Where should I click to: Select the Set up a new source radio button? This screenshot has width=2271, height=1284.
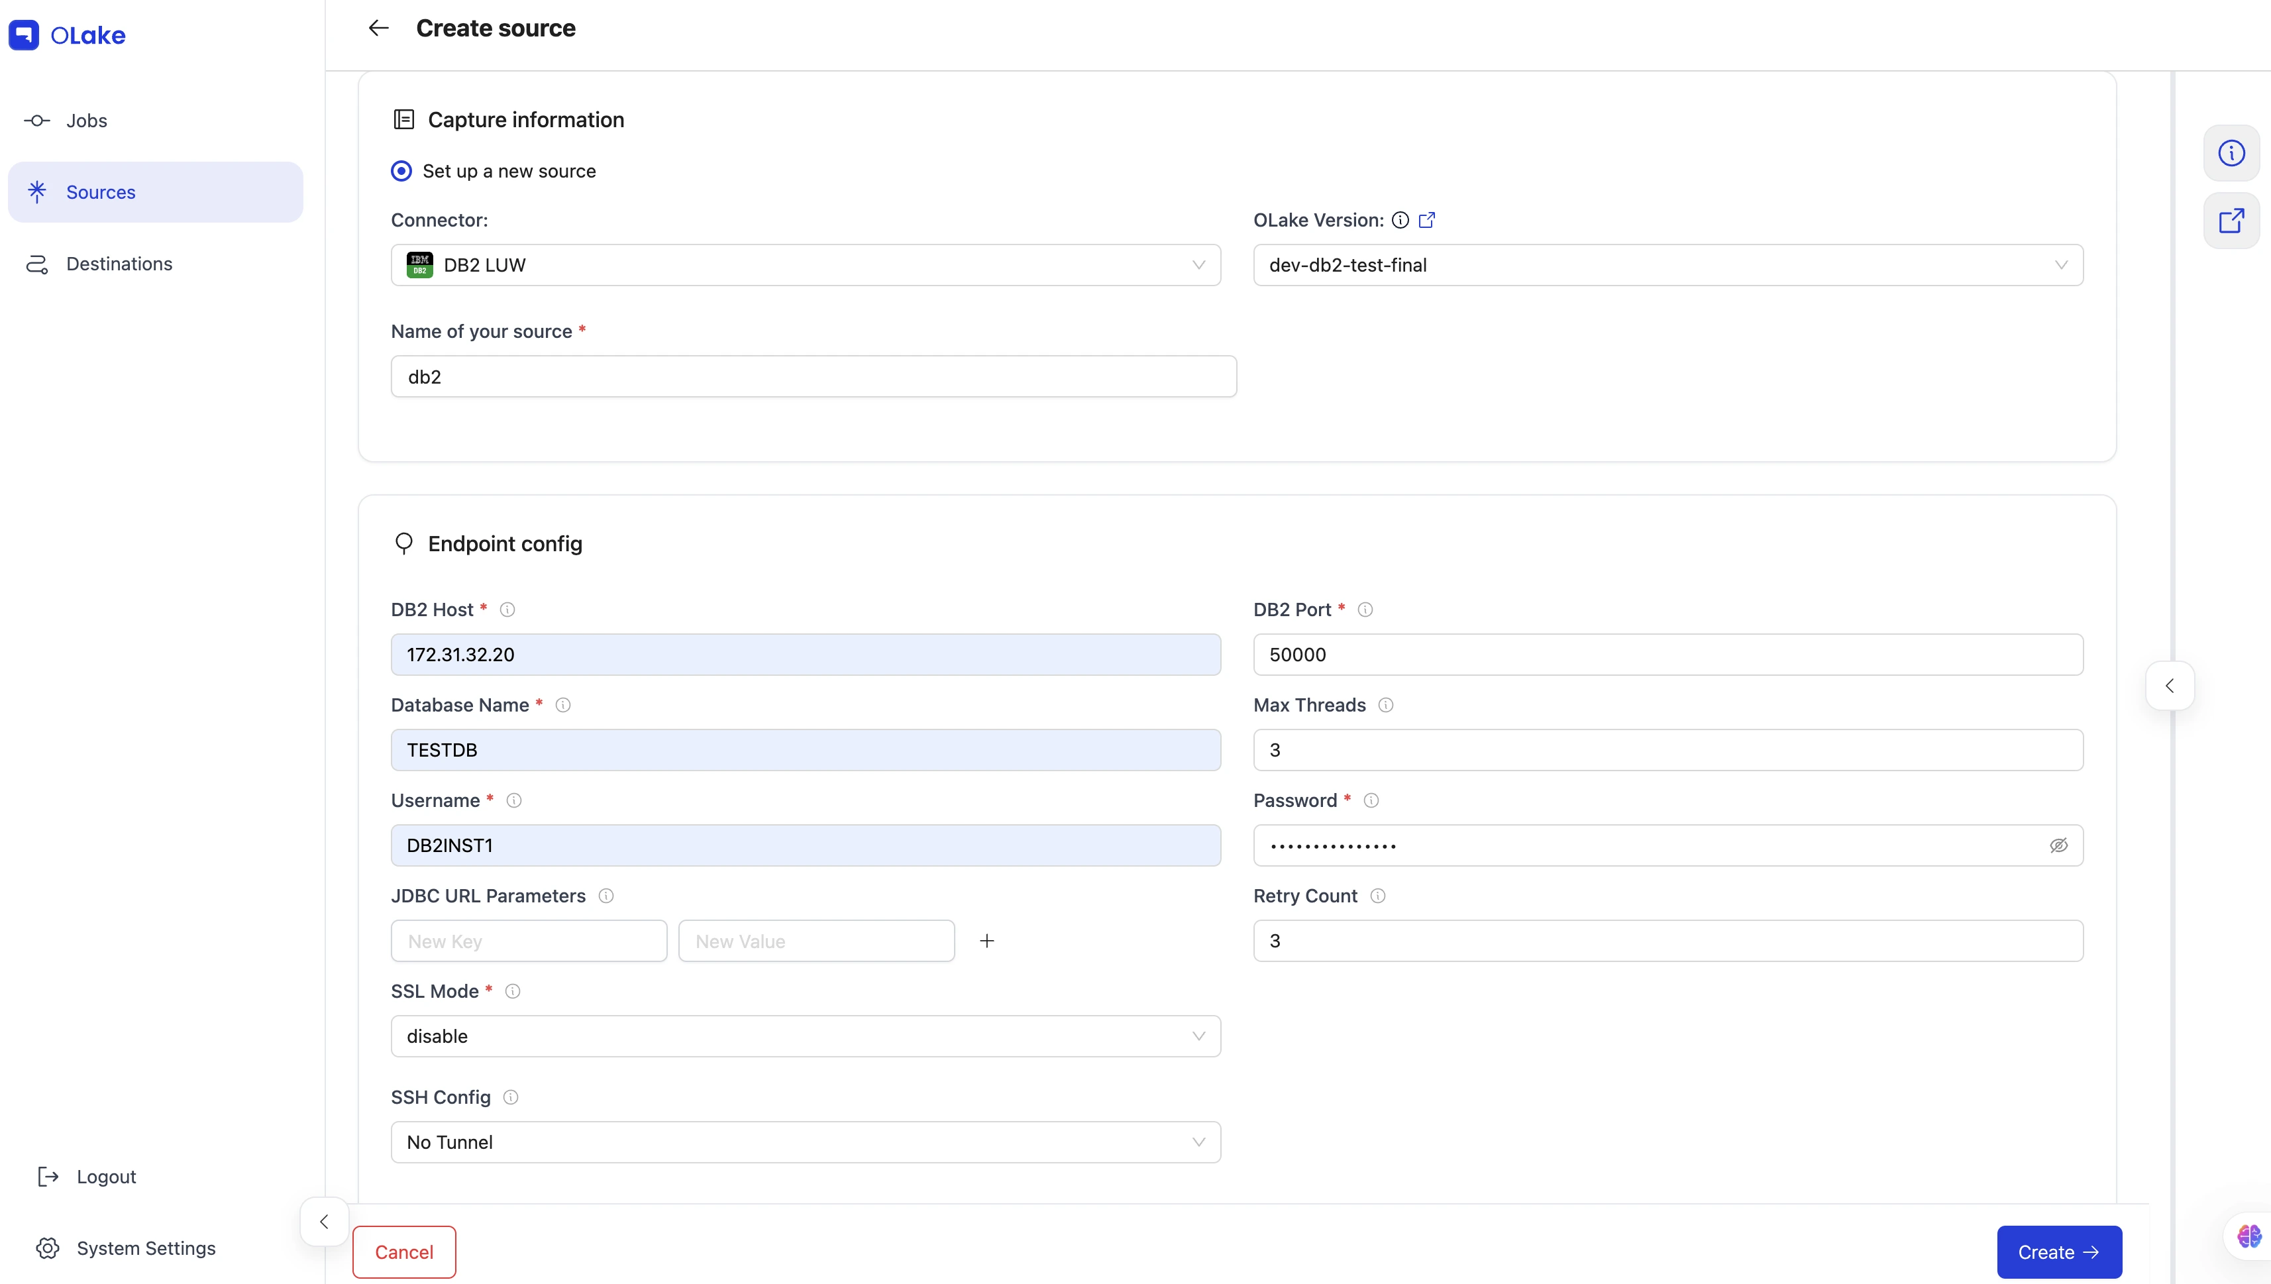pos(401,170)
